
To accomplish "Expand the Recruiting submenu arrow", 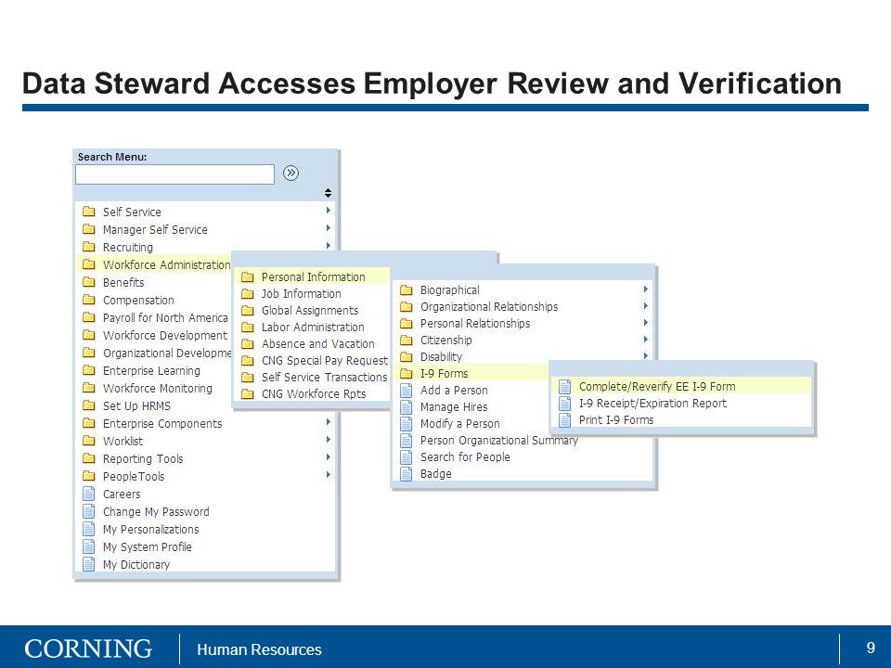I will pyautogui.click(x=329, y=245).
